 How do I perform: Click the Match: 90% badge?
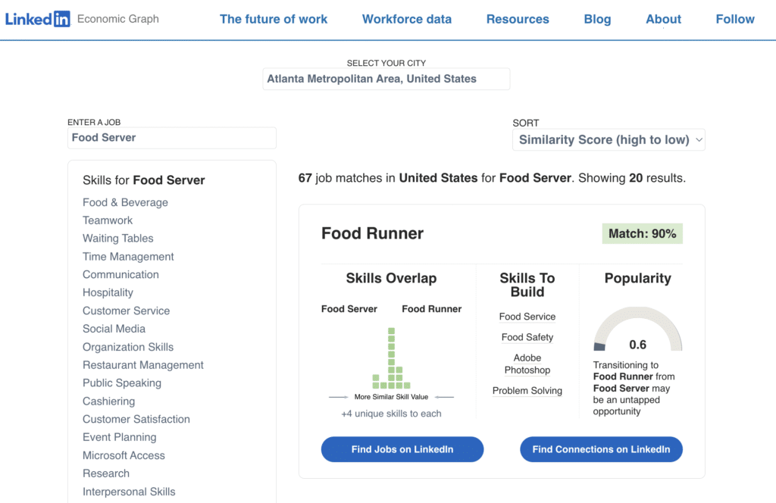(x=643, y=233)
